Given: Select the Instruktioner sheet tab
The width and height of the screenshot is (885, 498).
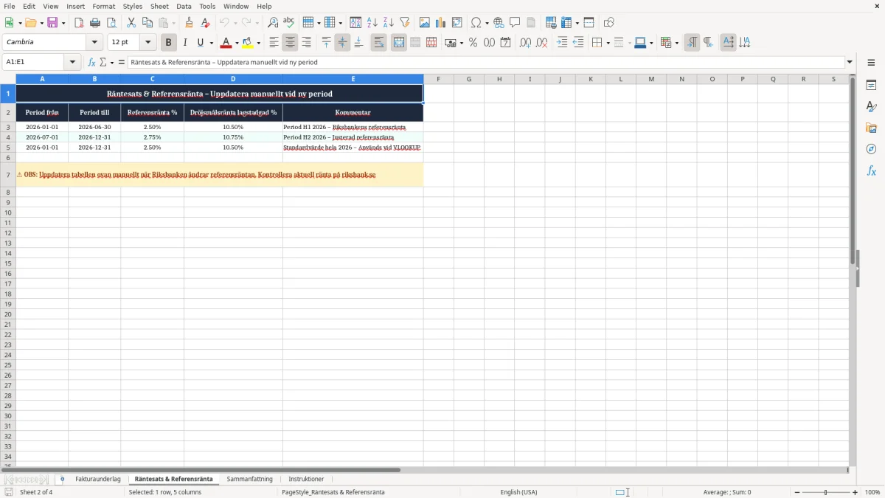Looking at the screenshot, I should coord(306,479).
